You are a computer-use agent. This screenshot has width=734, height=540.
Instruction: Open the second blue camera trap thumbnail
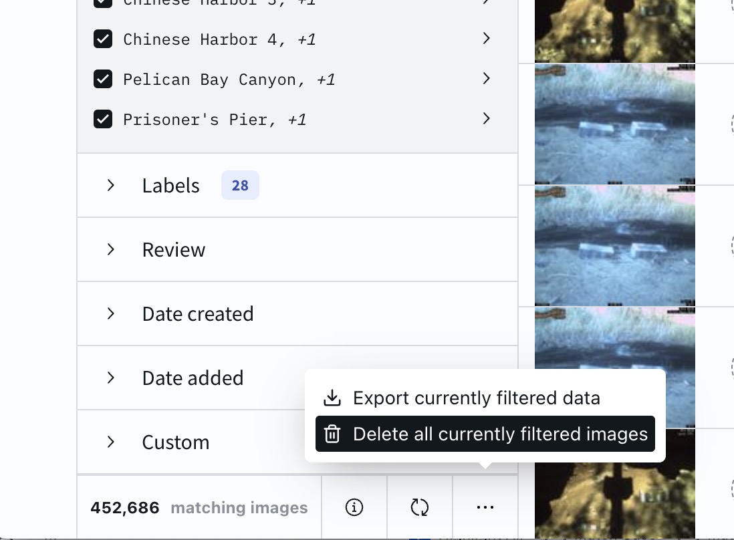pos(614,246)
